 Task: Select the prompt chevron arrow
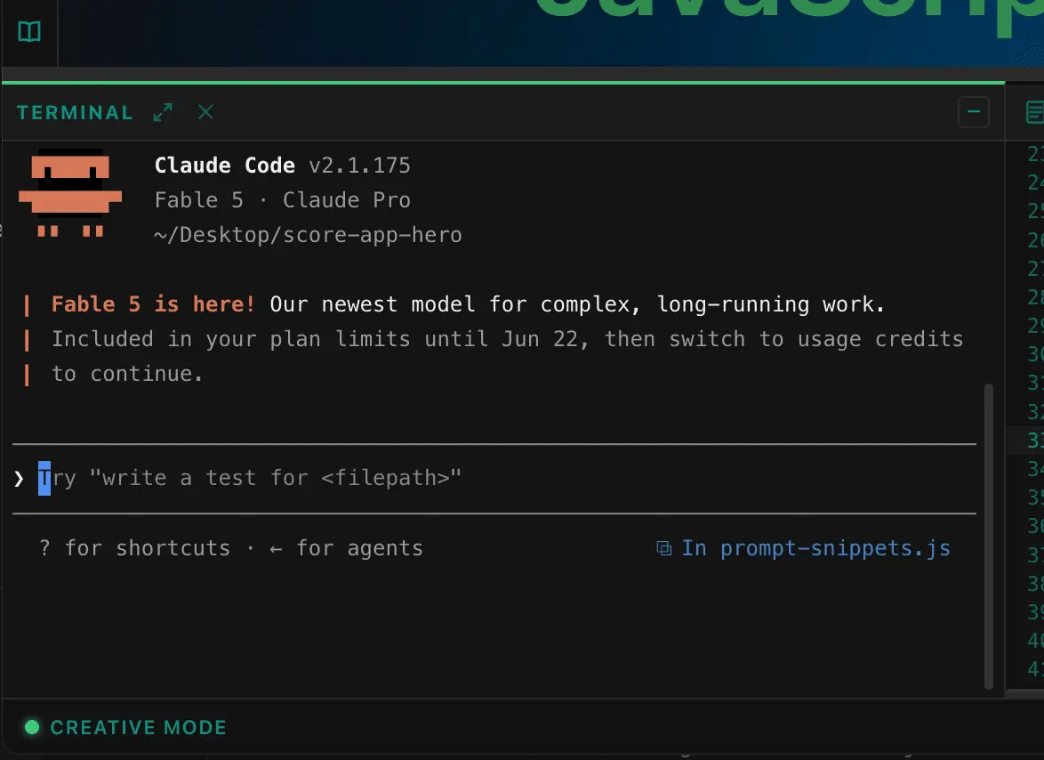pyautogui.click(x=19, y=478)
